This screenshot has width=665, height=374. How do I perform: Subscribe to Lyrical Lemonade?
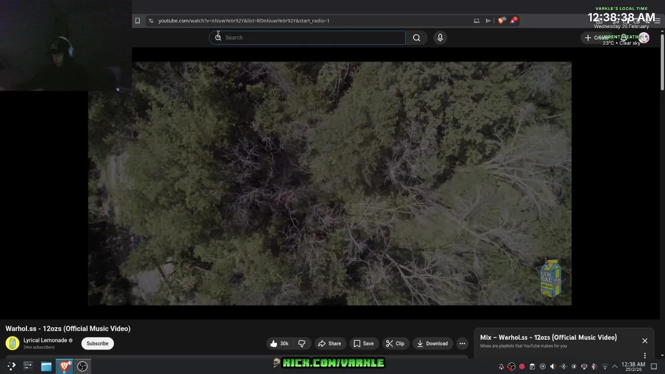pyautogui.click(x=98, y=343)
